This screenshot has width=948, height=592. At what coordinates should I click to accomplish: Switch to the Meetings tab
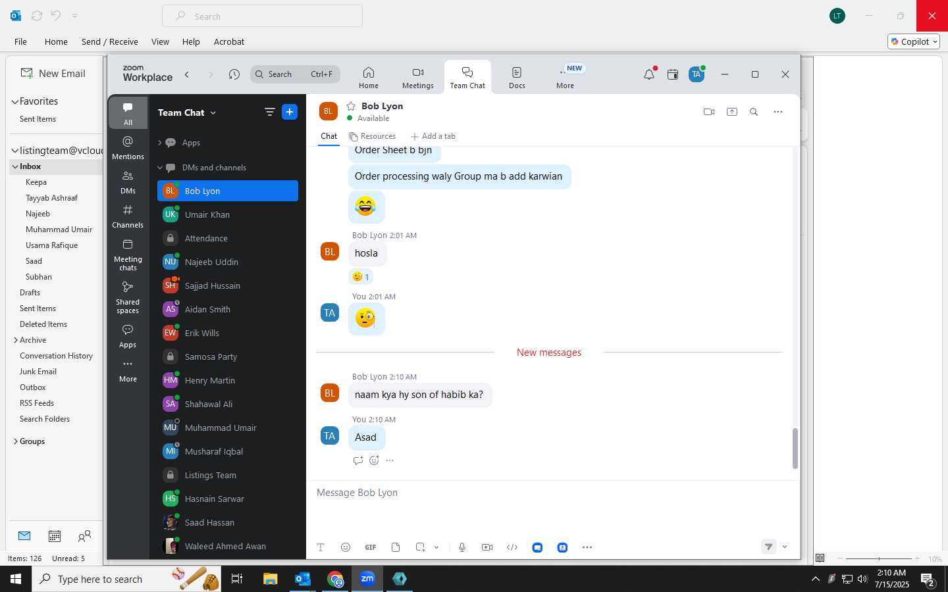[x=418, y=78]
